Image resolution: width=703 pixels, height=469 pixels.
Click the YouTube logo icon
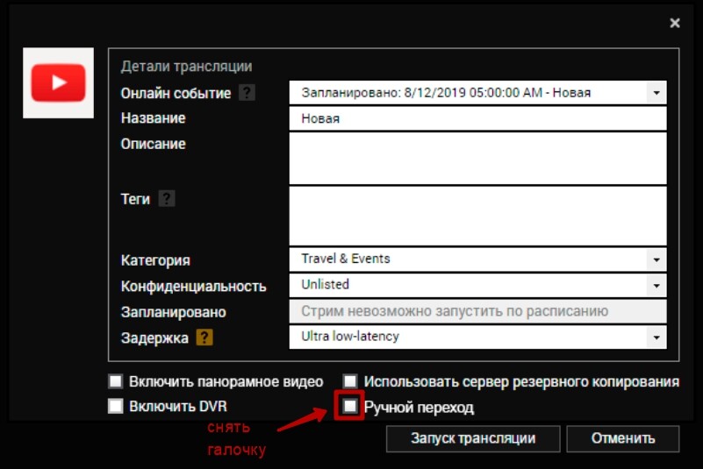(58, 83)
